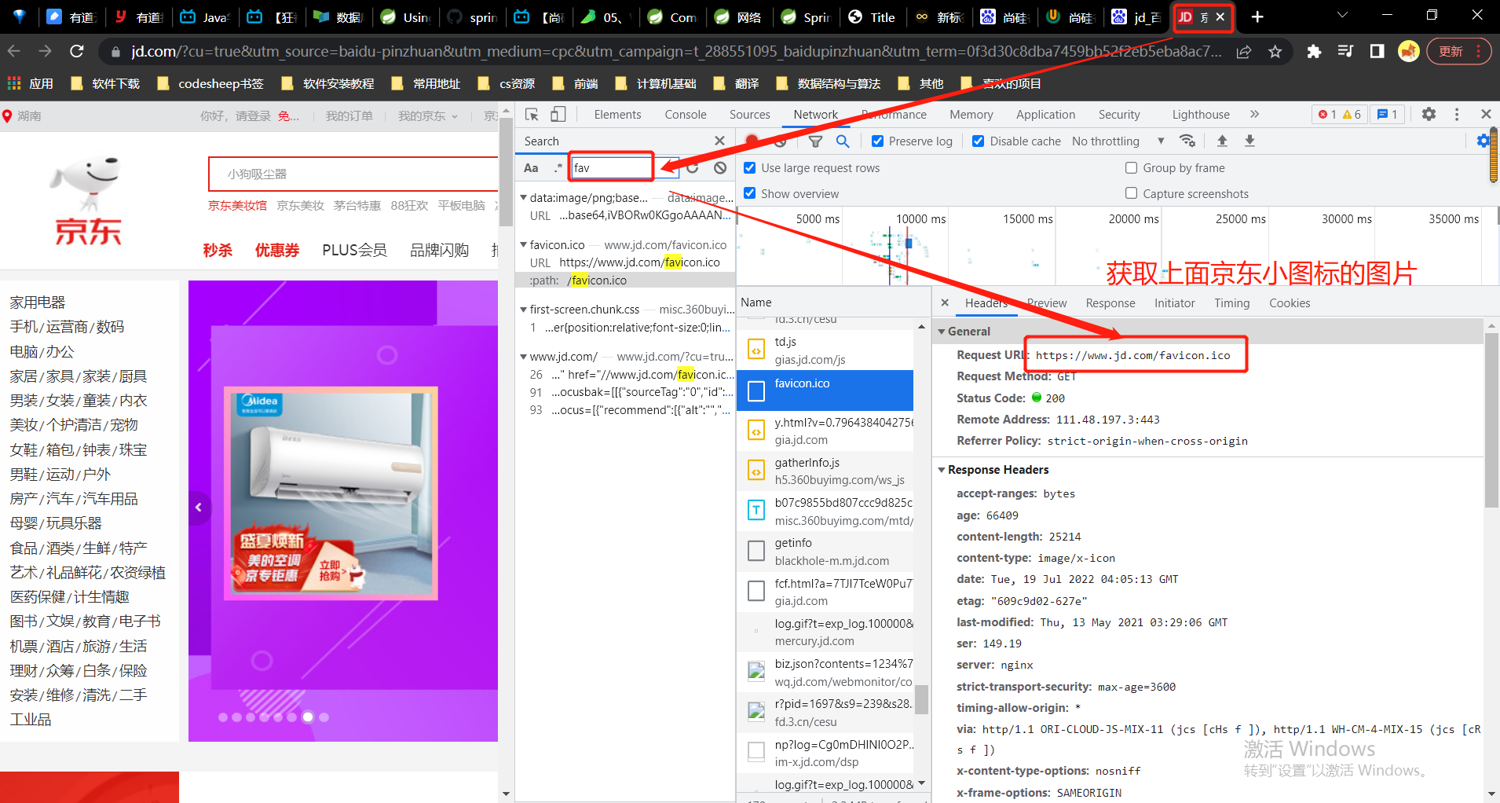Open the browser tab list dropdown
The height and width of the screenshot is (803, 1500).
1341,16
